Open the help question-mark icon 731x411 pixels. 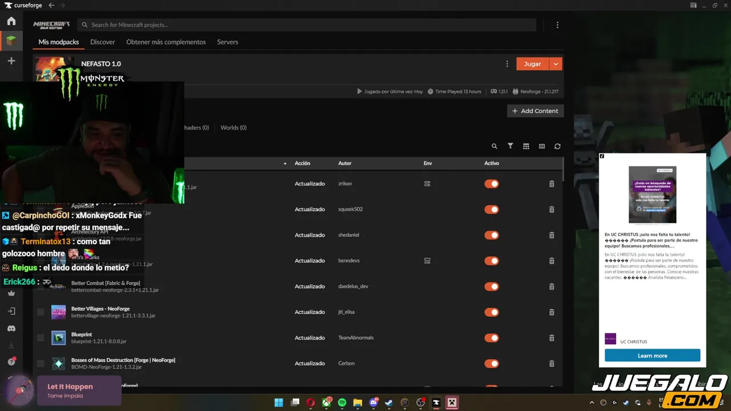[11, 362]
